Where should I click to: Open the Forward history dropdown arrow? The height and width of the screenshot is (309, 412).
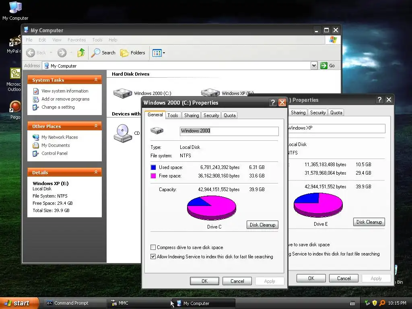click(71, 53)
